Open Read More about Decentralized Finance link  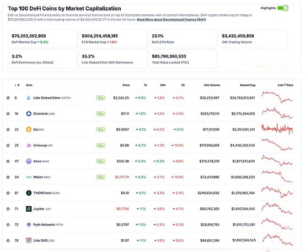pos(171,19)
